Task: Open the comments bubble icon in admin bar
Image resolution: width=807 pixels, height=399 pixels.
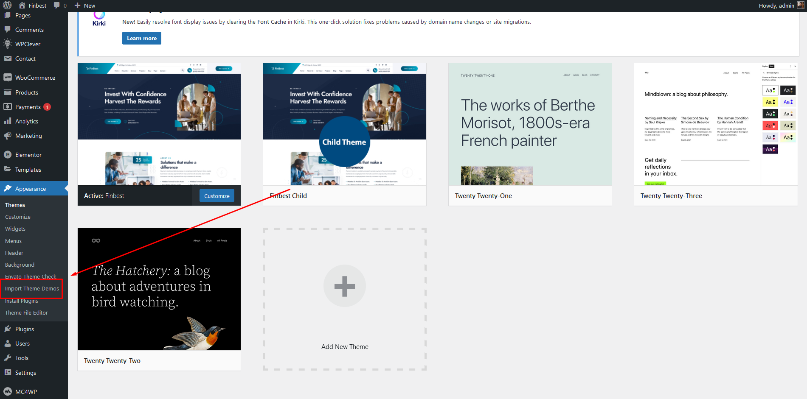Action: (x=57, y=6)
